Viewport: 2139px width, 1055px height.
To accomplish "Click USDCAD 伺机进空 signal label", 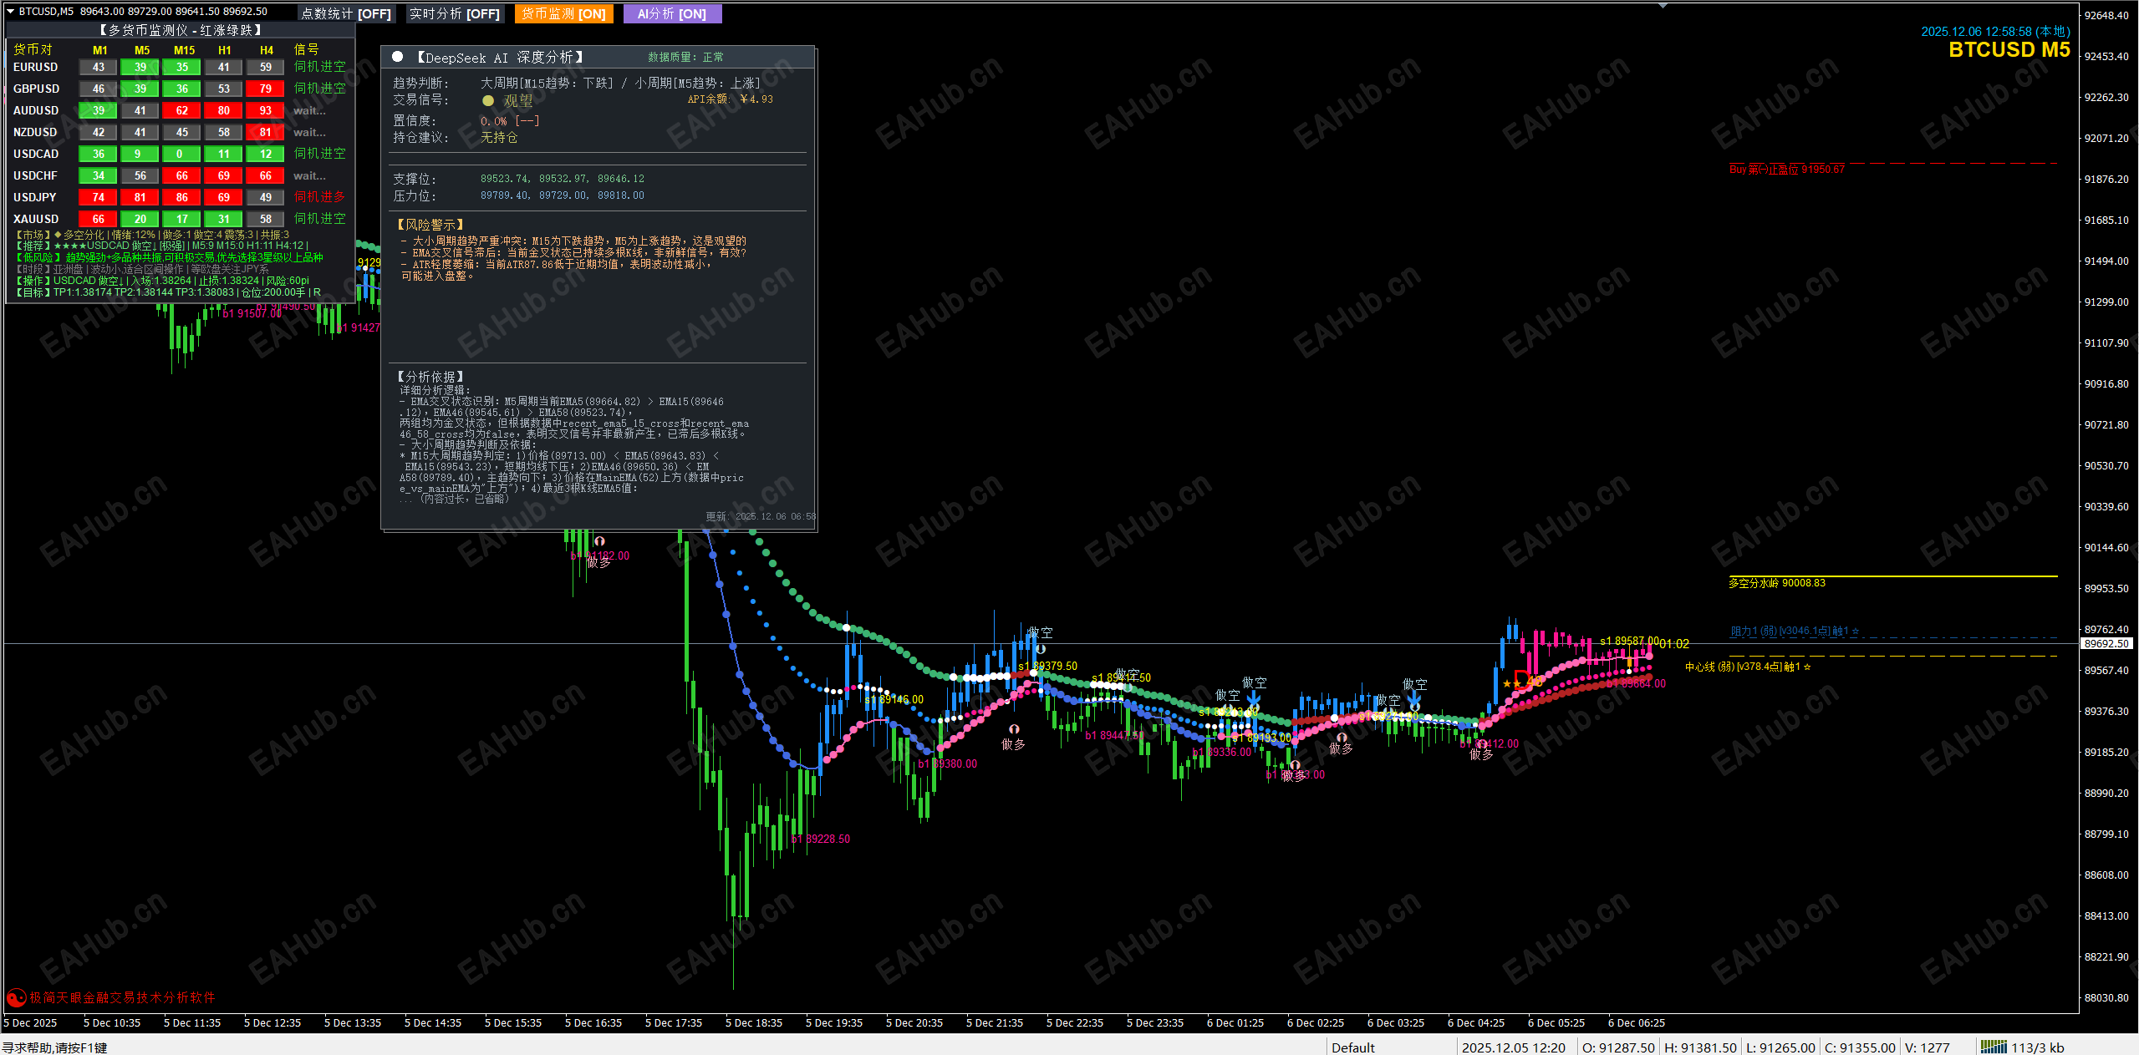I will pyautogui.click(x=319, y=154).
